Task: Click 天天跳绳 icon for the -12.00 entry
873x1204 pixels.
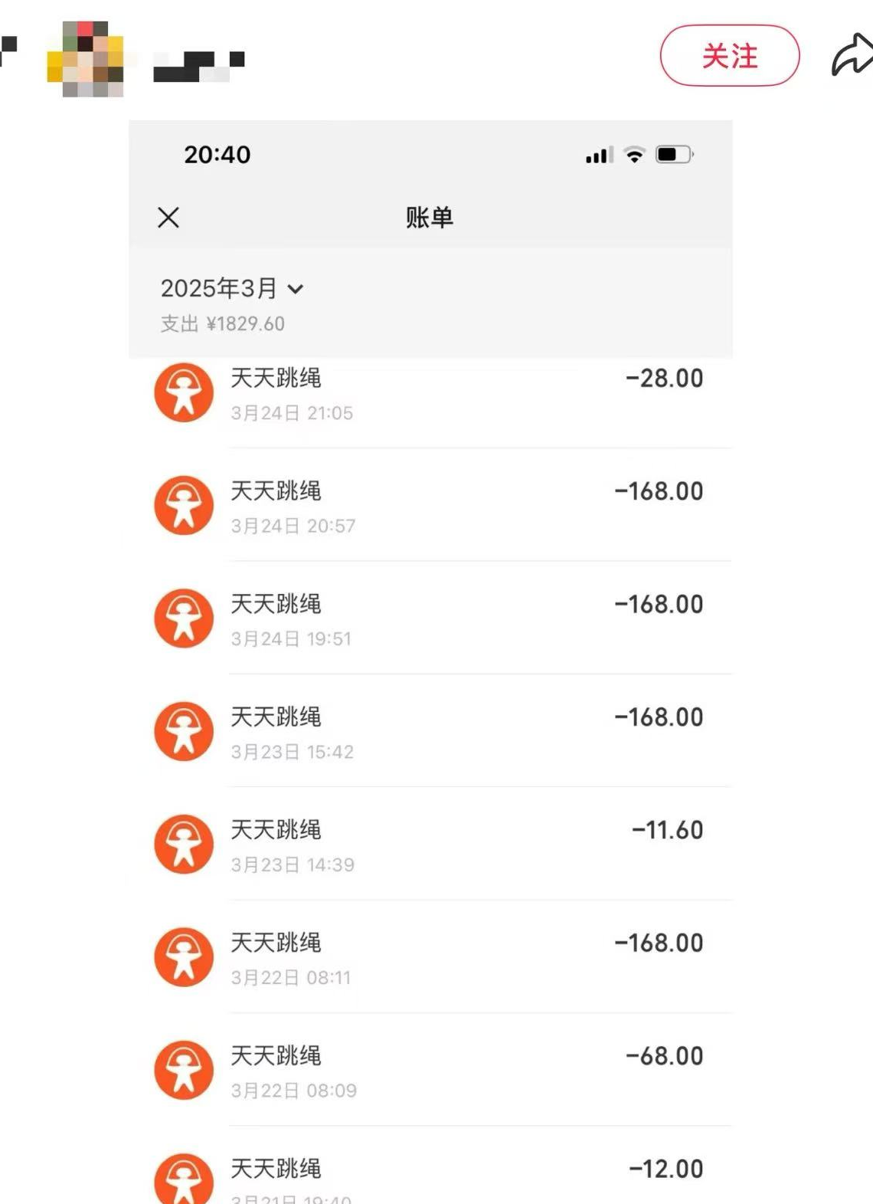Action: pos(184,1179)
